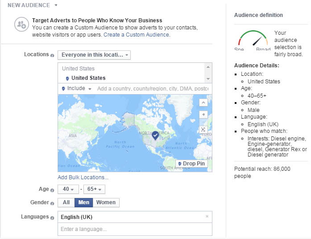Select Men gender option
The width and height of the screenshot is (311, 239).
point(84,202)
